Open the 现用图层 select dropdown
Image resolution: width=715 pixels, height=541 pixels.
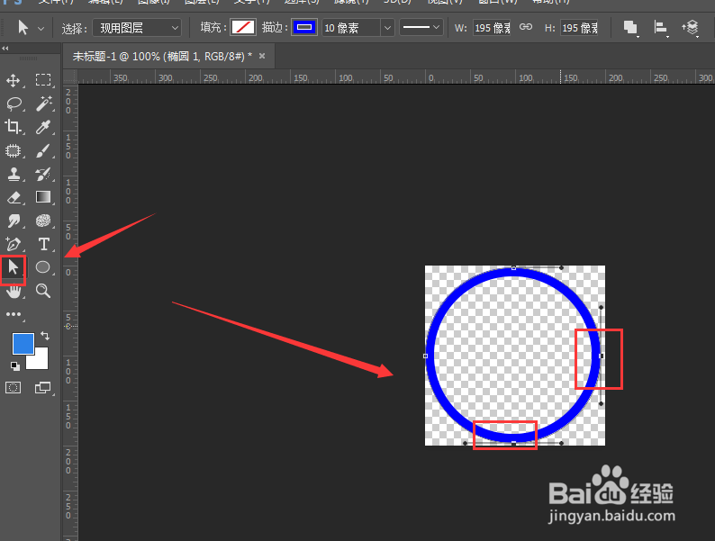click(137, 28)
